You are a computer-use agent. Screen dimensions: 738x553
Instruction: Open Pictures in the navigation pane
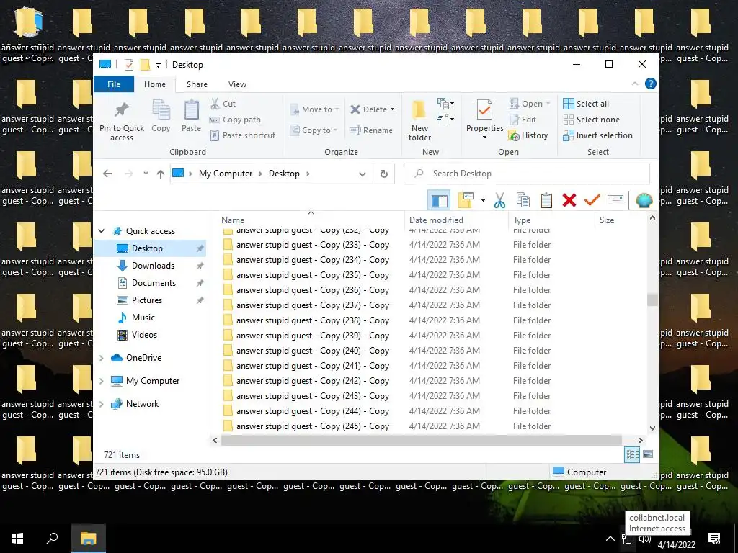click(146, 300)
